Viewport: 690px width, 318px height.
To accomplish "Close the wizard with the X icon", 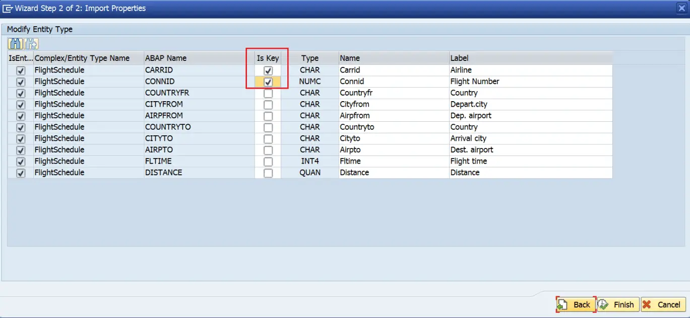I will [681, 8].
